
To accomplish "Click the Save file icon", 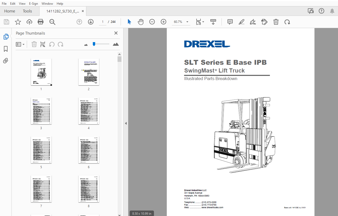I will [6, 22].
